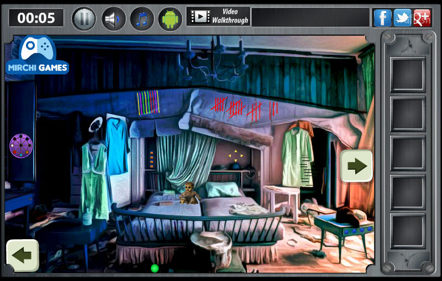Click the purple color wheel puzzle
Image resolution: width=442 pixels, height=281 pixels.
[21, 146]
